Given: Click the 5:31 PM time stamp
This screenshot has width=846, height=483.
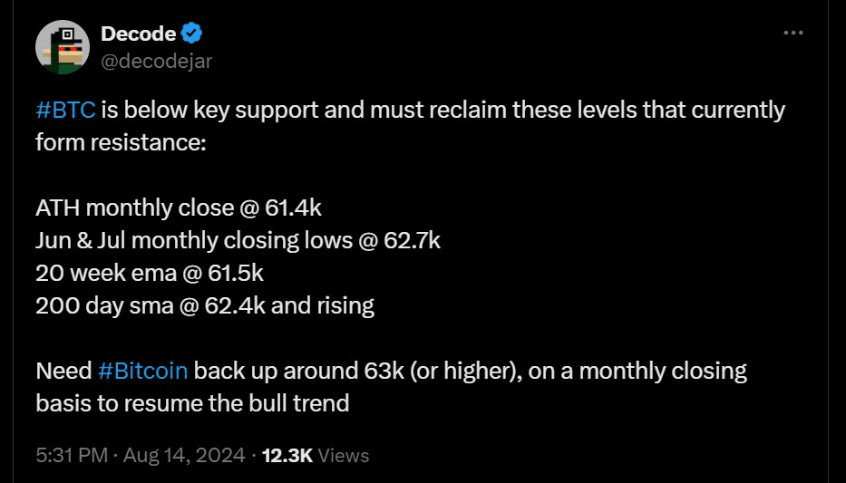Looking at the screenshot, I should pyautogui.click(x=72, y=456).
